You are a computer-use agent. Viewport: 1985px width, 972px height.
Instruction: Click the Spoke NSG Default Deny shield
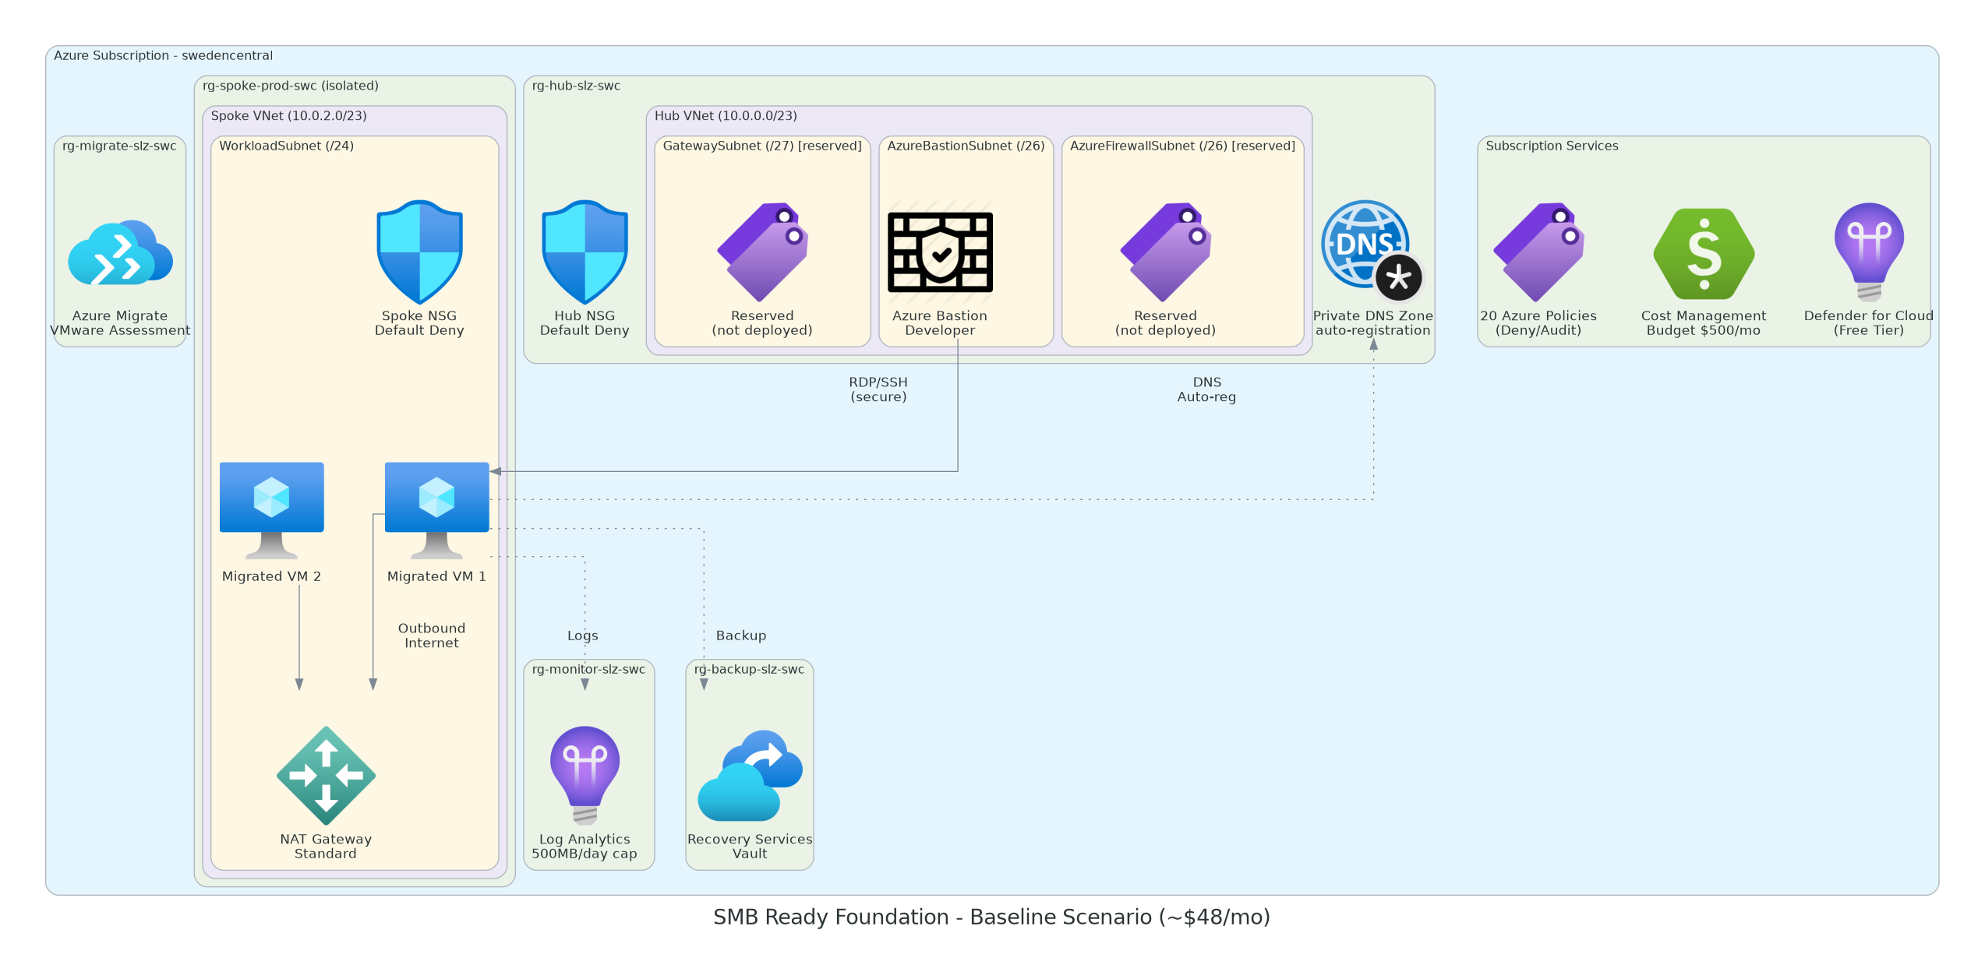419,253
